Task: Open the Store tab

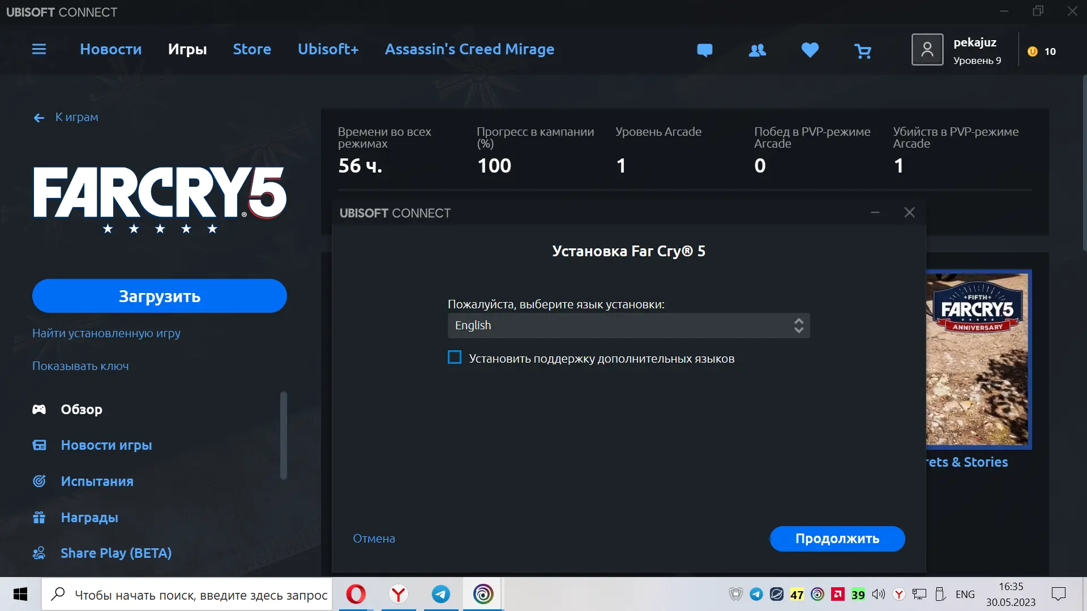Action: (252, 49)
